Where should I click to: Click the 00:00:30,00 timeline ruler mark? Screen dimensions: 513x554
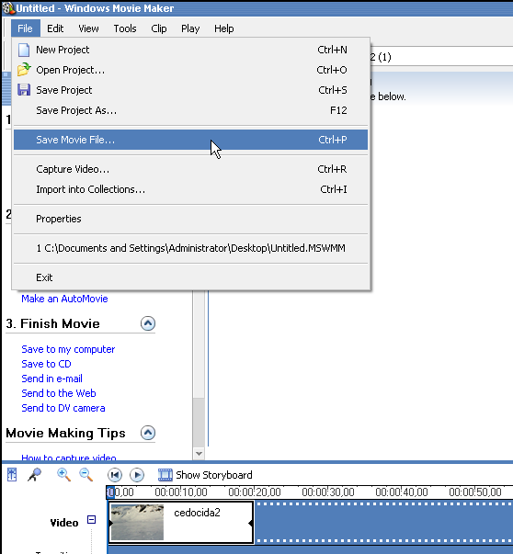[x=328, y=492]
